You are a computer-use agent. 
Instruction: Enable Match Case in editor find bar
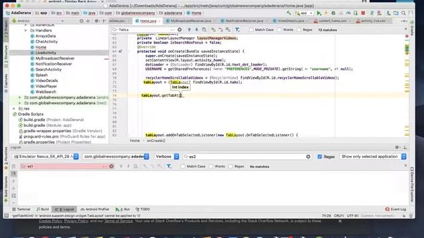252,30
